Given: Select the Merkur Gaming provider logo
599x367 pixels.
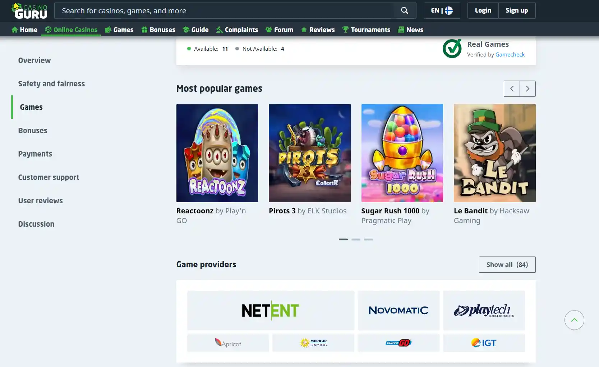Looking at the screenshot, I should pyautogui.click(x=313, y=343).
